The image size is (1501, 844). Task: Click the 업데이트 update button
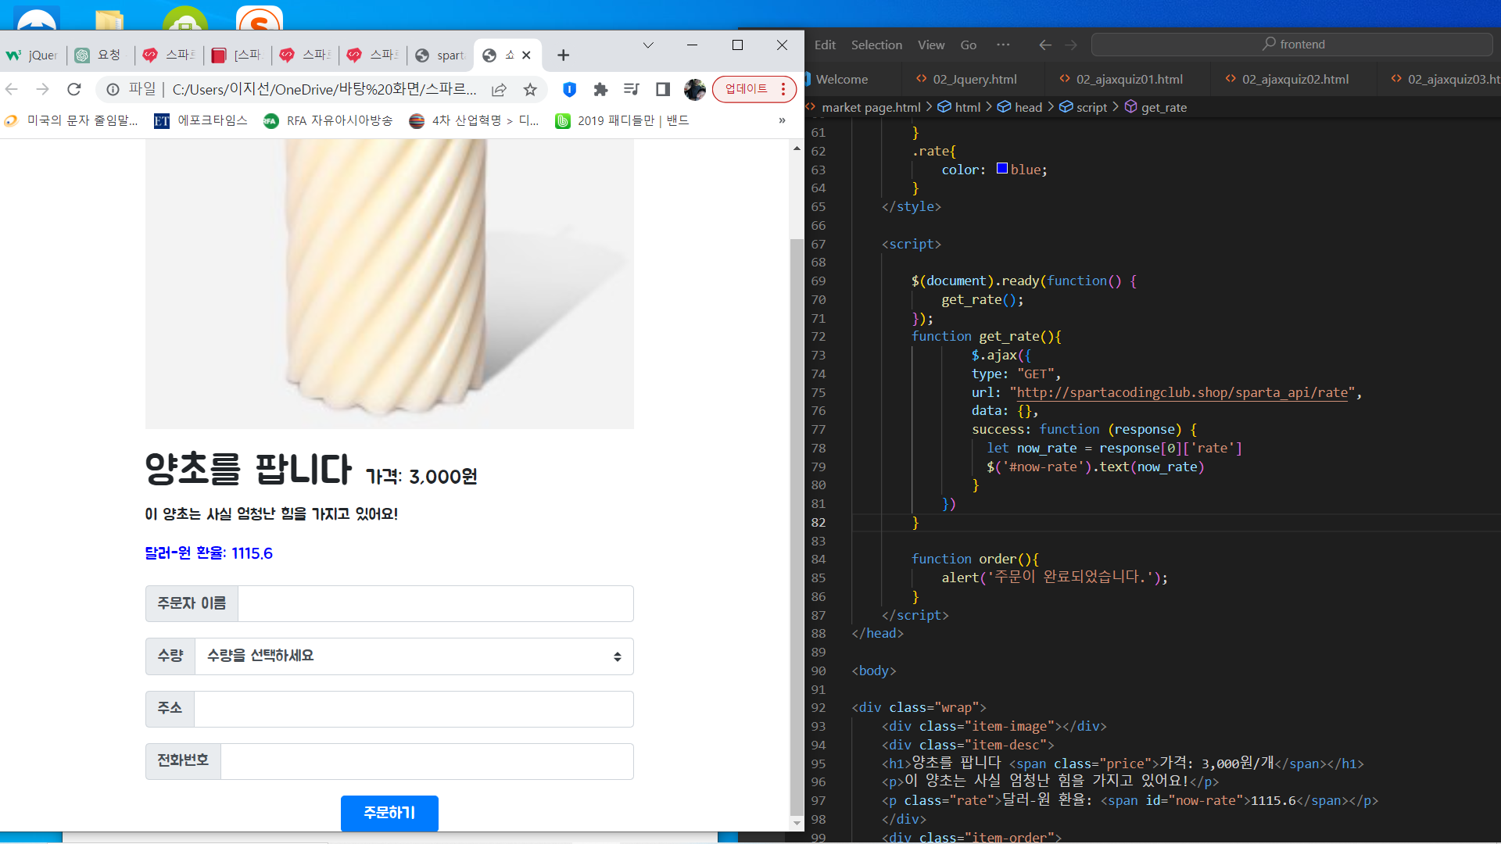pyautogui.click(x=747, y=89)
